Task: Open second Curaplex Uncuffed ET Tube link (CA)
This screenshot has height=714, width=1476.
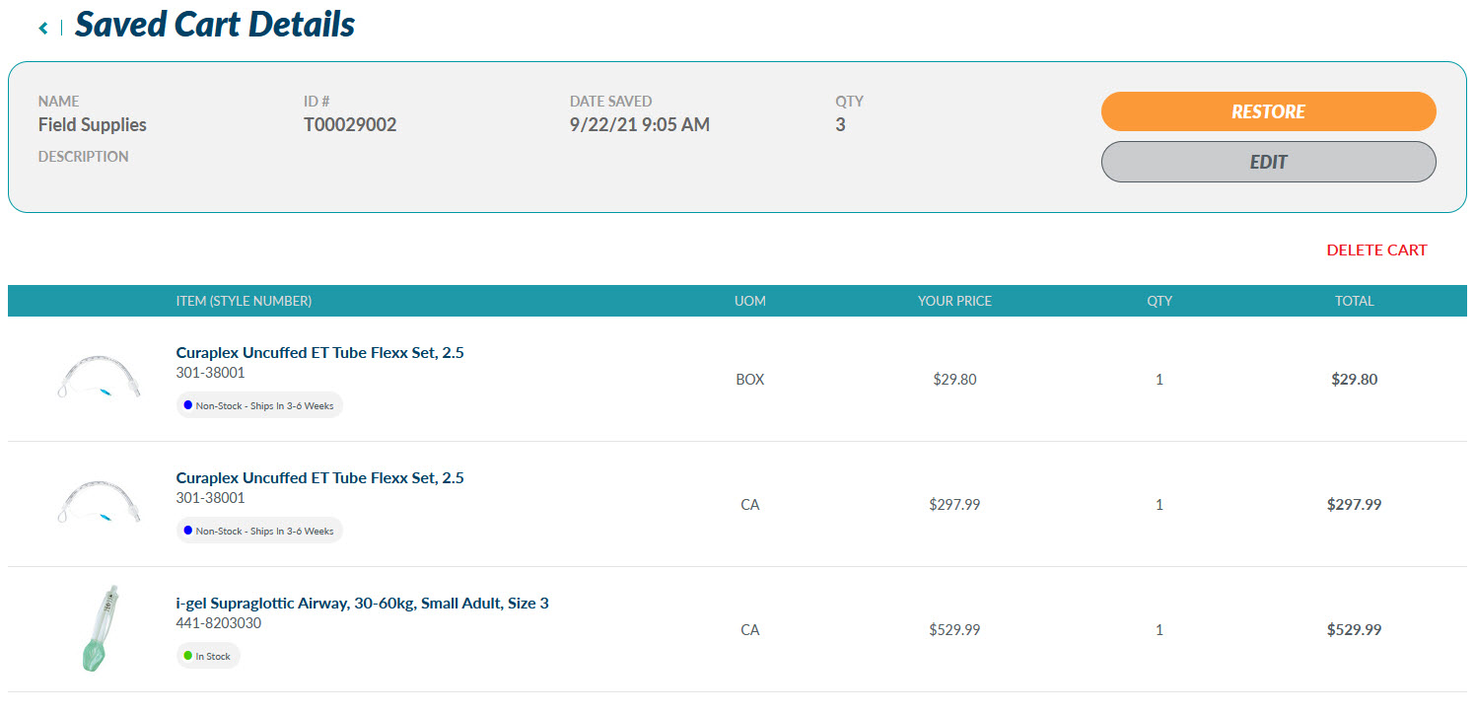Action: pos(319,477)
